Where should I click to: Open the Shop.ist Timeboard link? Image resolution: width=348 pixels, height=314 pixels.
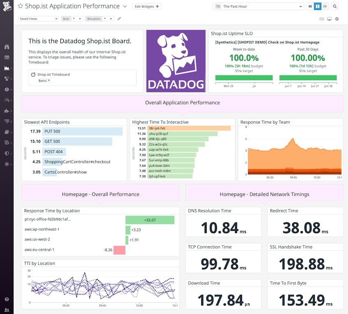click(53, 74)
